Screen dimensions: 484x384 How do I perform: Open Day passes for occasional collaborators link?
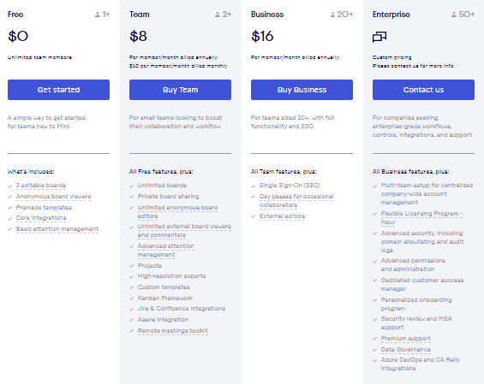296,201
